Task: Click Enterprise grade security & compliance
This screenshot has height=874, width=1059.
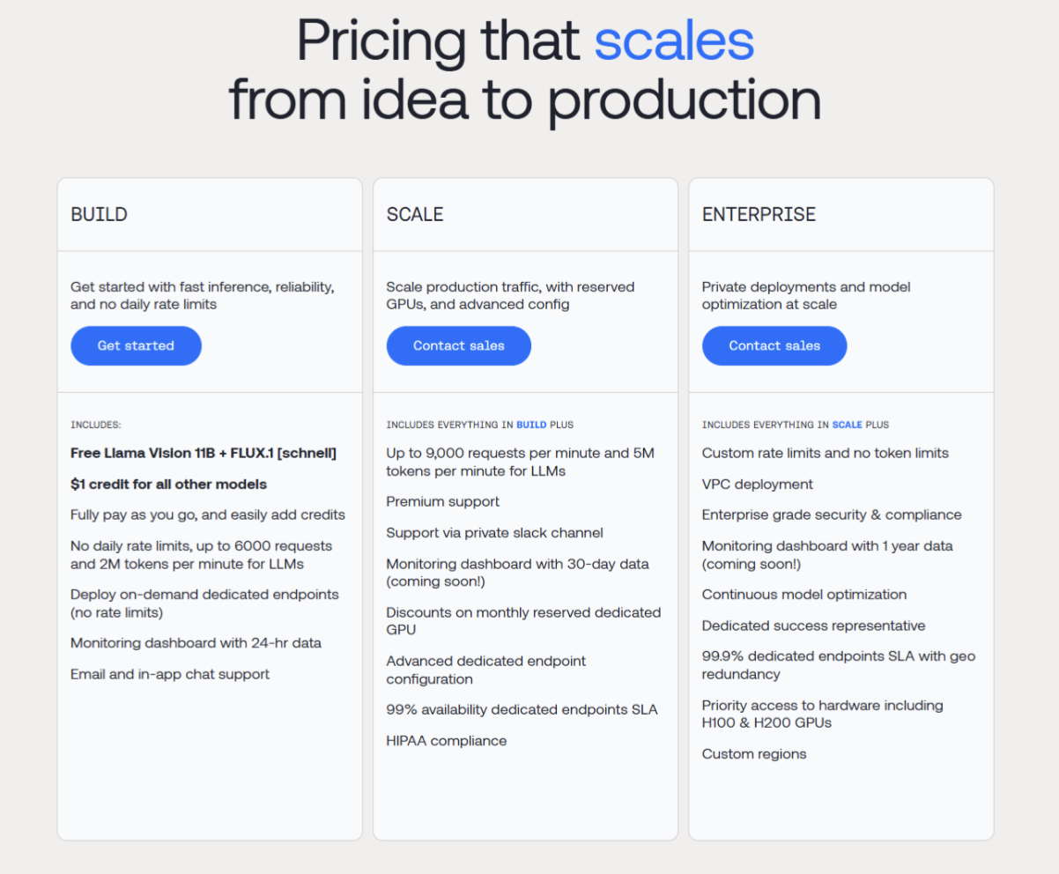Action: pyautogui.click(x=832, y=515)
